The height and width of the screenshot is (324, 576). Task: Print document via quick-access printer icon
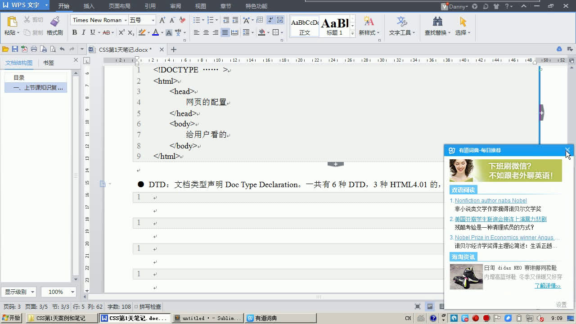(34, 49)
